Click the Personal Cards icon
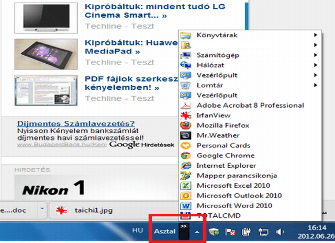 (x=186, y=145)
